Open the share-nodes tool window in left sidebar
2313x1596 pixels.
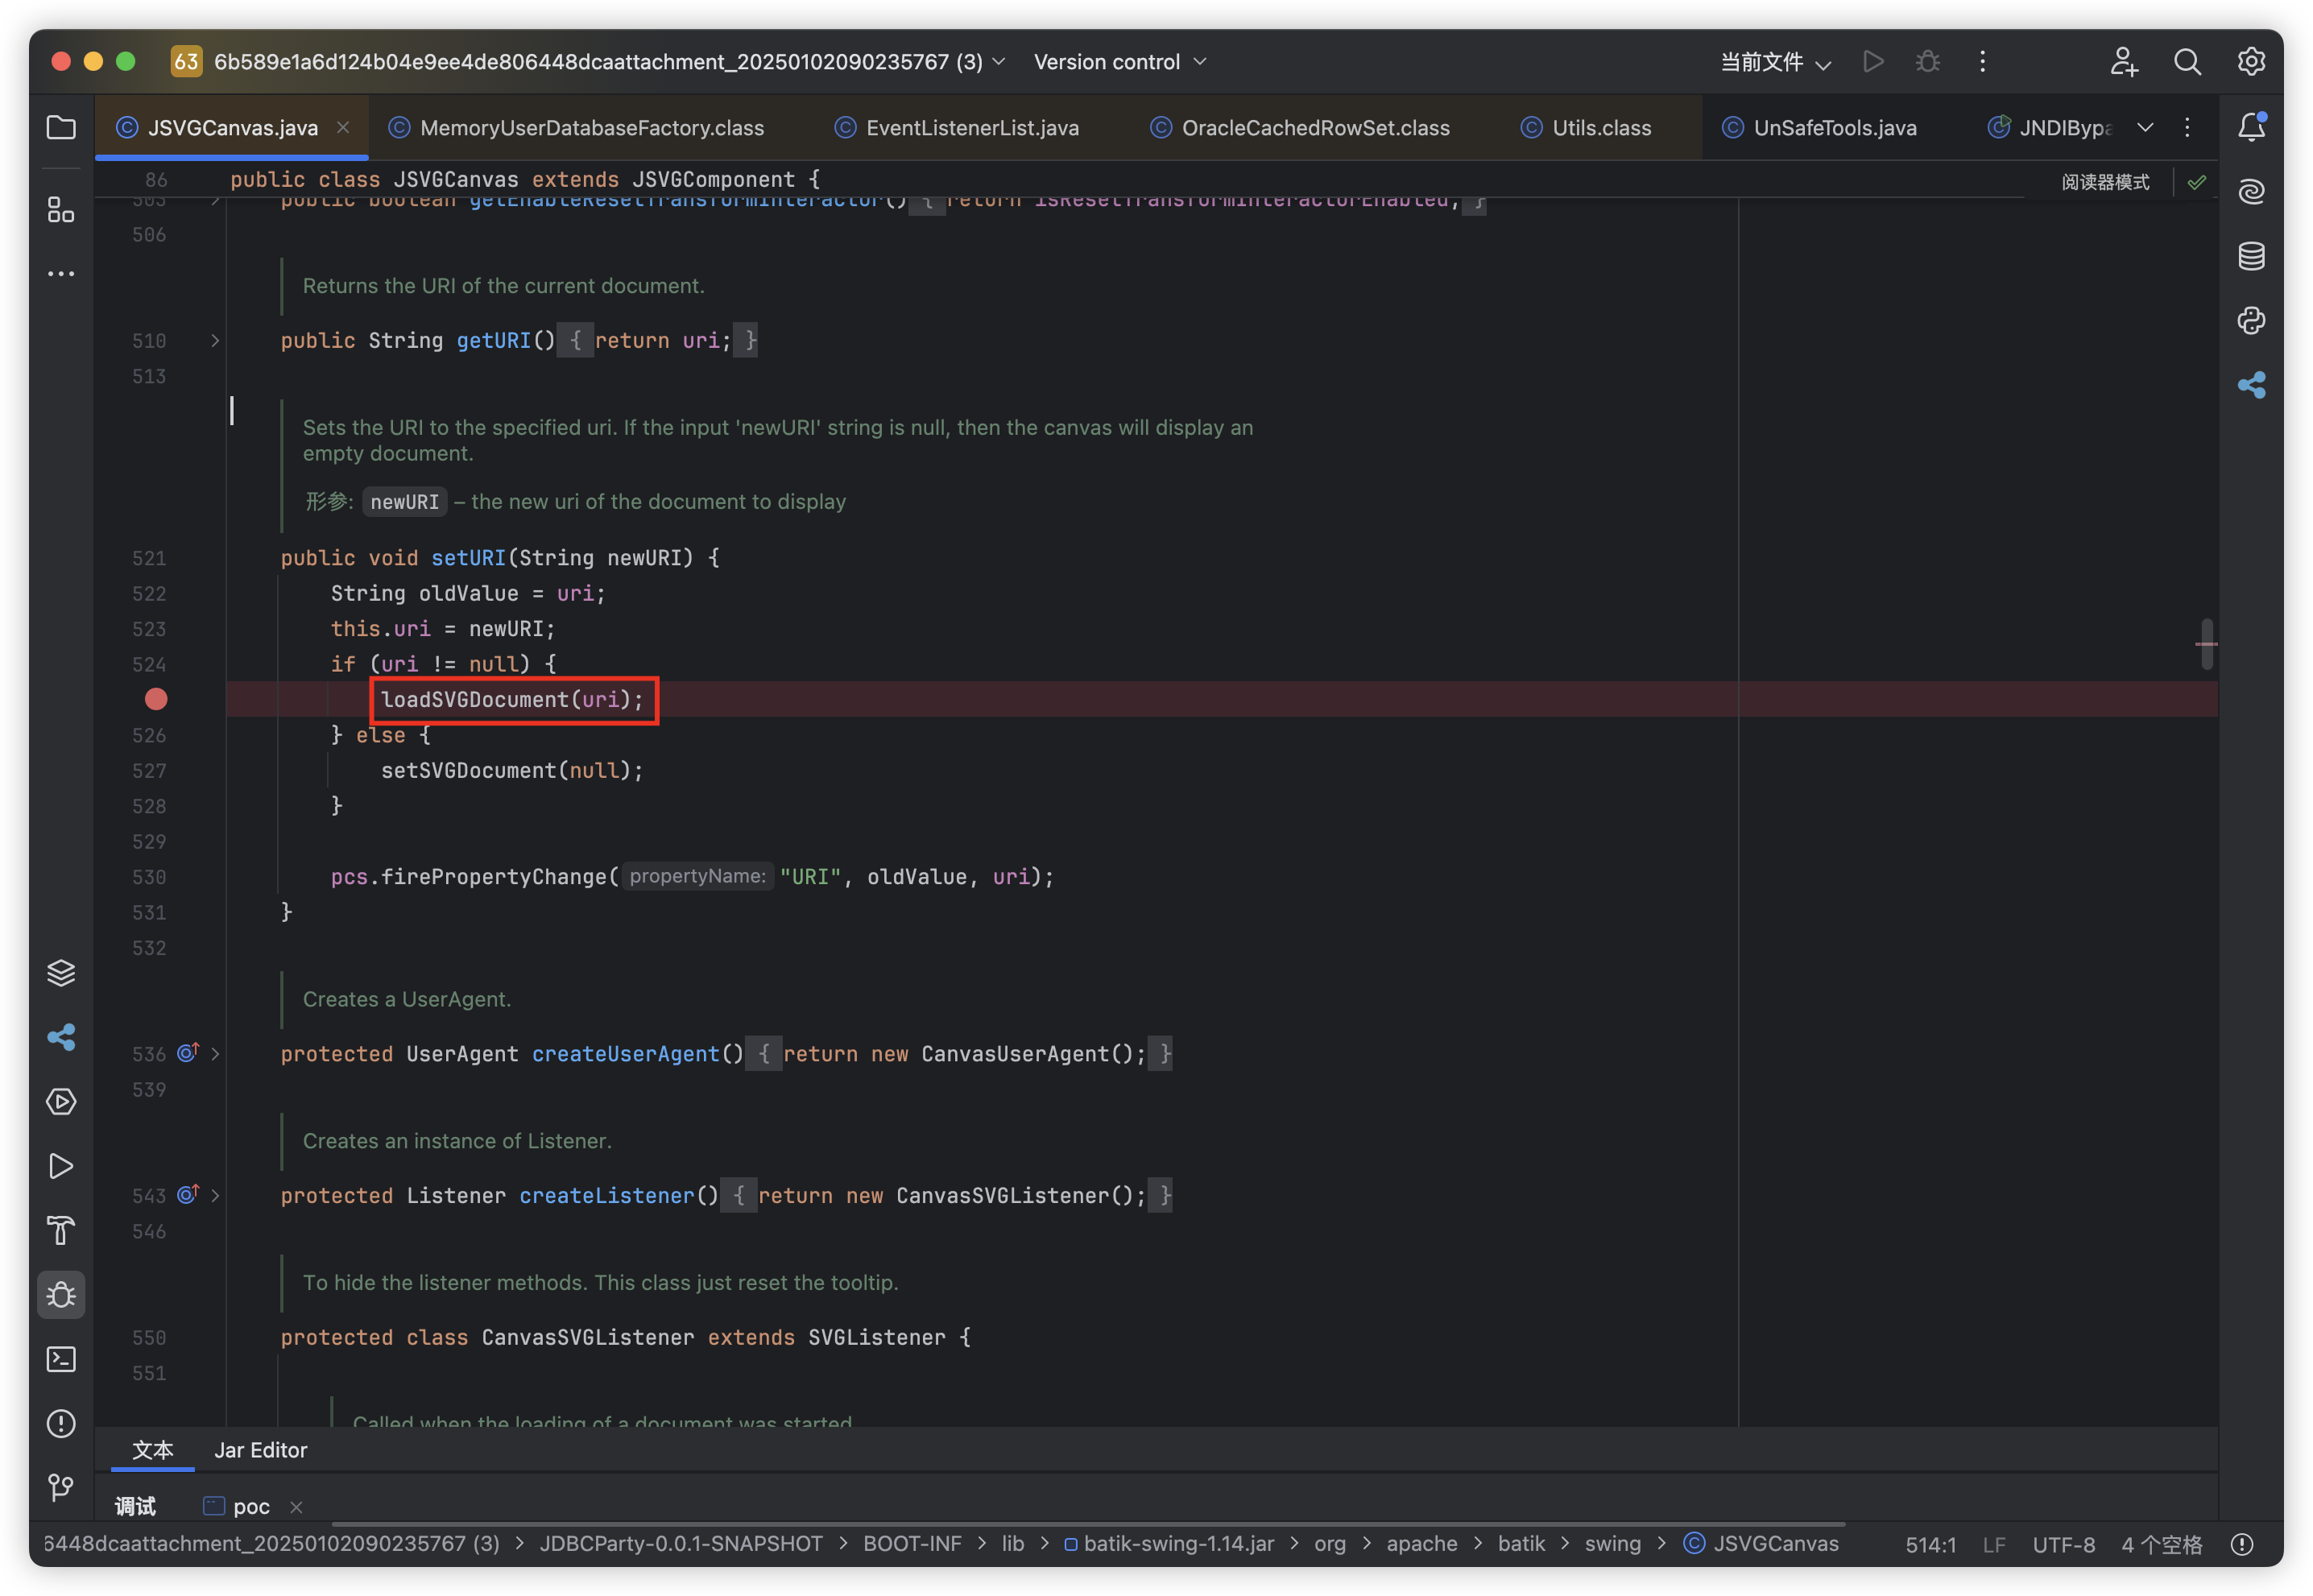[x=61, y=1037]
